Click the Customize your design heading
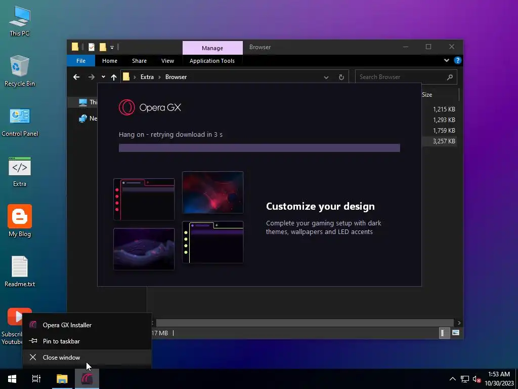This screenshot has height=389, width=518. [320, 206]
